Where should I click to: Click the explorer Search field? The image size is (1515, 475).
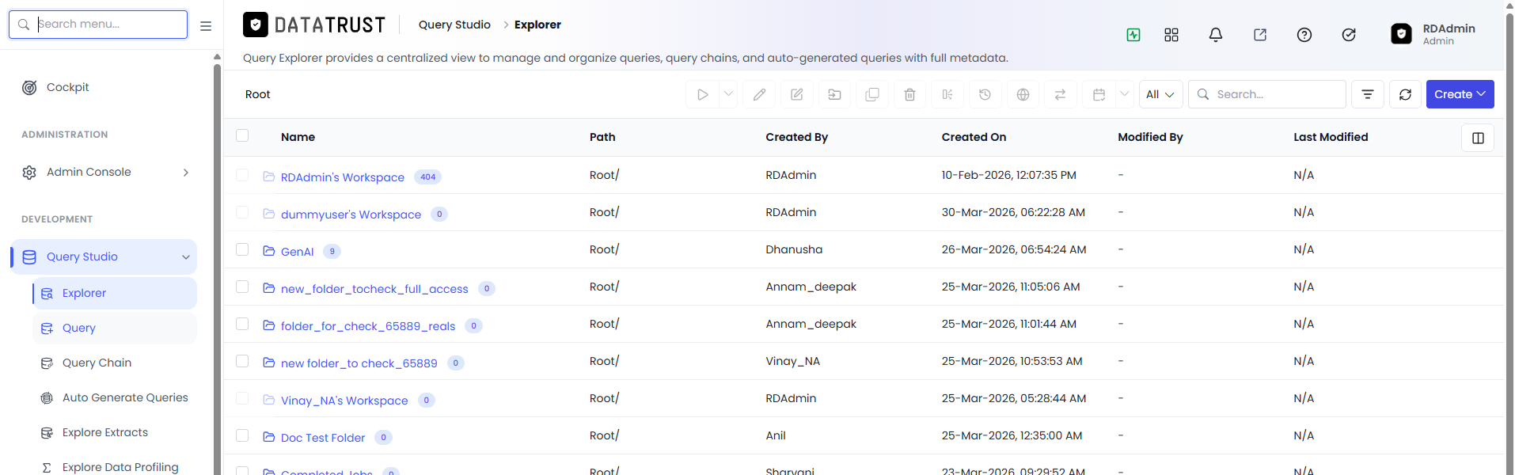1267,94
